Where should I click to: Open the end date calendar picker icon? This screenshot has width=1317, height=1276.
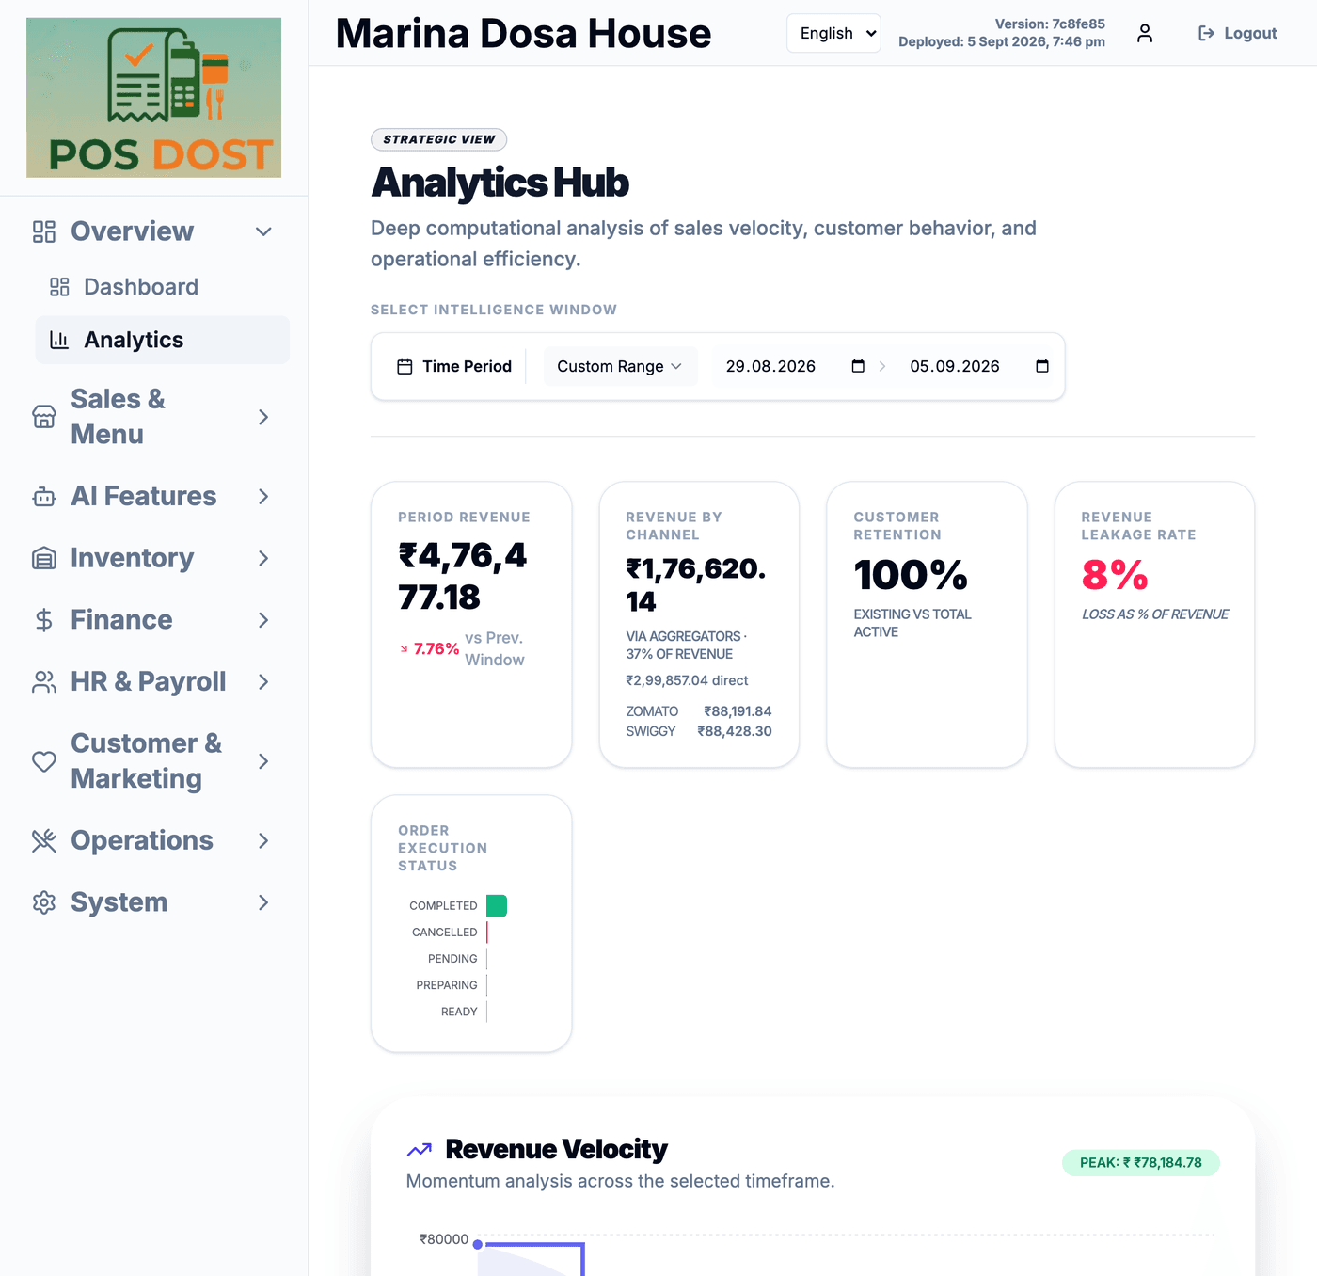pyautogui.click(x=1042, y=366)
